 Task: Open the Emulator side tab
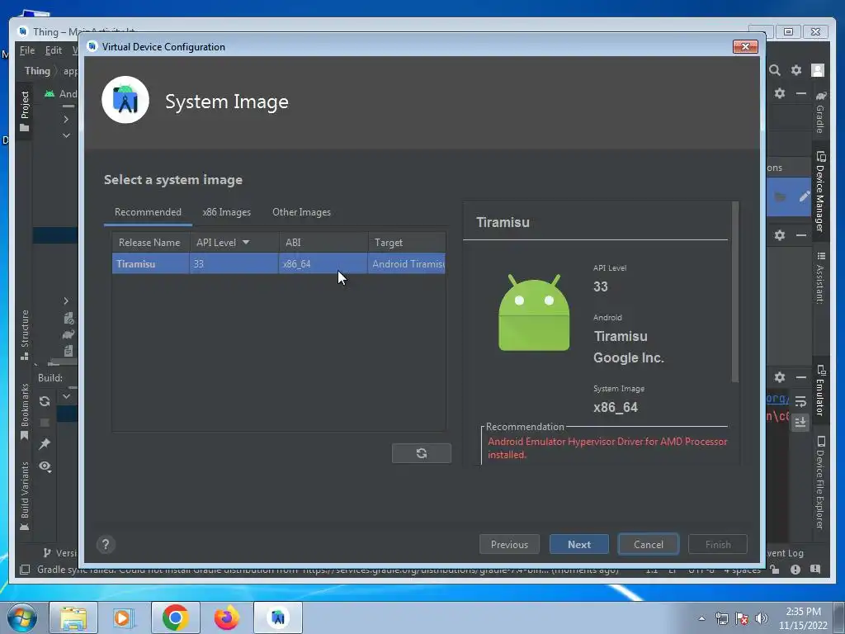point(820,390)
